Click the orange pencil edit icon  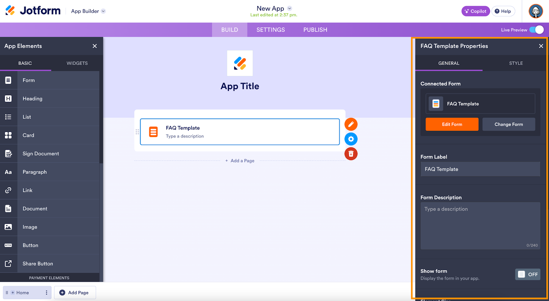point(351,124)
